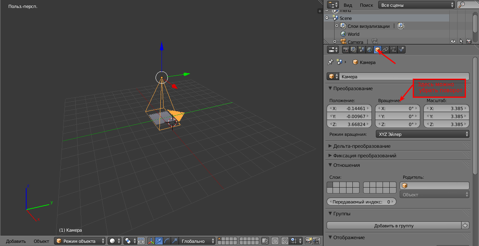Open the Scene properties tab icon
479x246 pixels.
click(362, 50)
